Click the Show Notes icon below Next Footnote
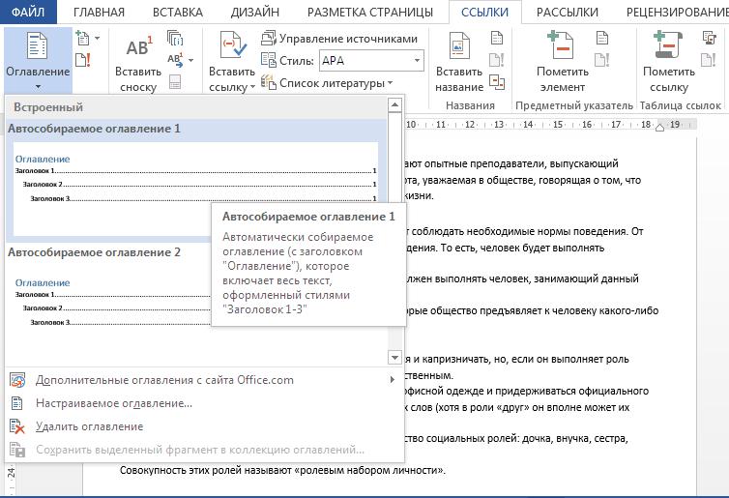 pyautogui.click(x=175, y=82)
